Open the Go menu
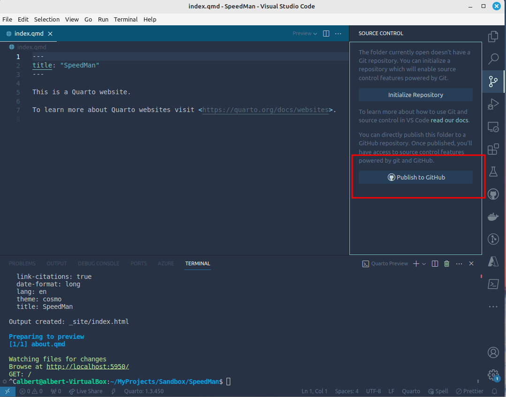 (88, 19)
